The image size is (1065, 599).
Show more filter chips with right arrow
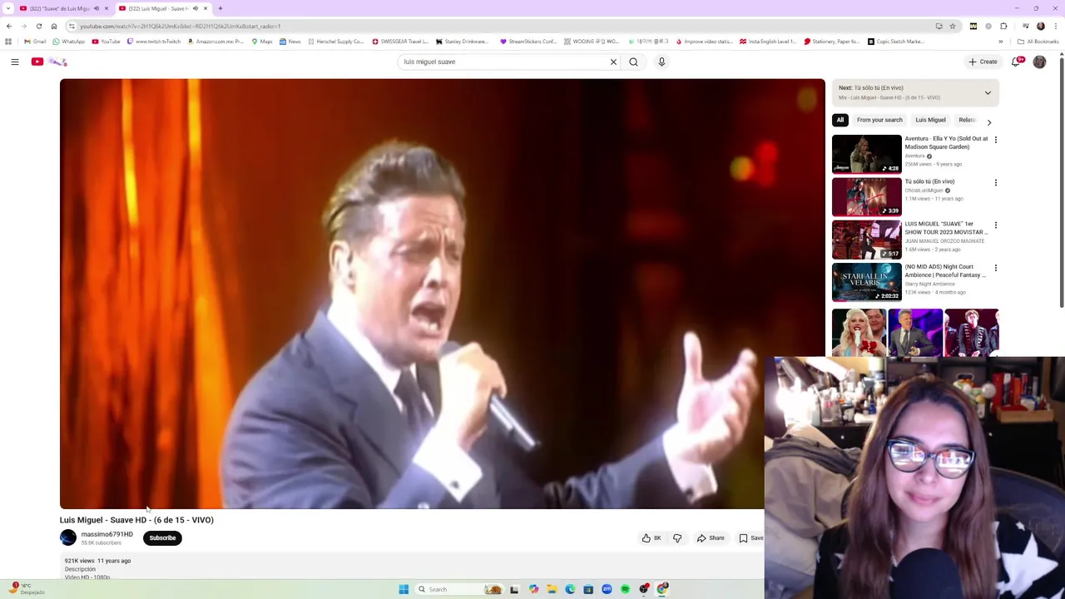(989, 122)
